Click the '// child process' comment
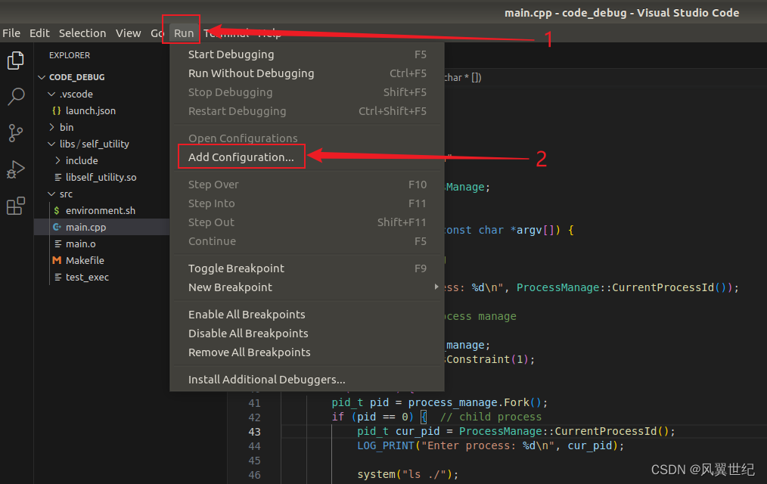767x484 pixels. [491, 417]
